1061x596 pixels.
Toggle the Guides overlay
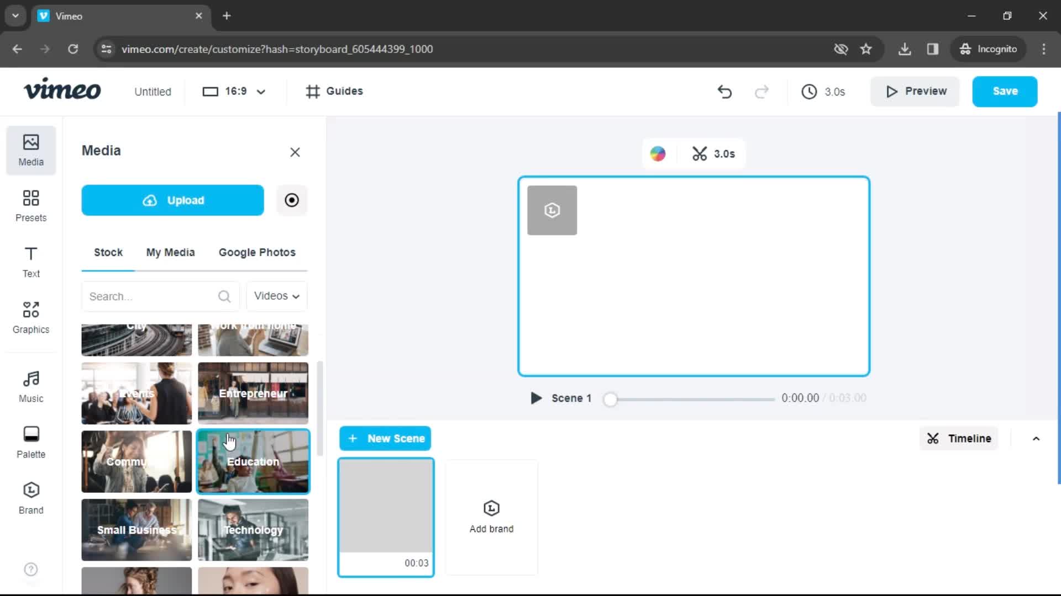[x=334, y=91]
